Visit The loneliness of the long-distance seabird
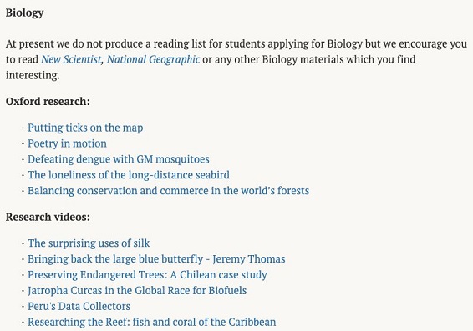 tap(129, 175)
